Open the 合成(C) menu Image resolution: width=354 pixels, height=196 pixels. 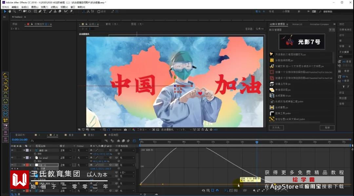[x=25, y=7]
